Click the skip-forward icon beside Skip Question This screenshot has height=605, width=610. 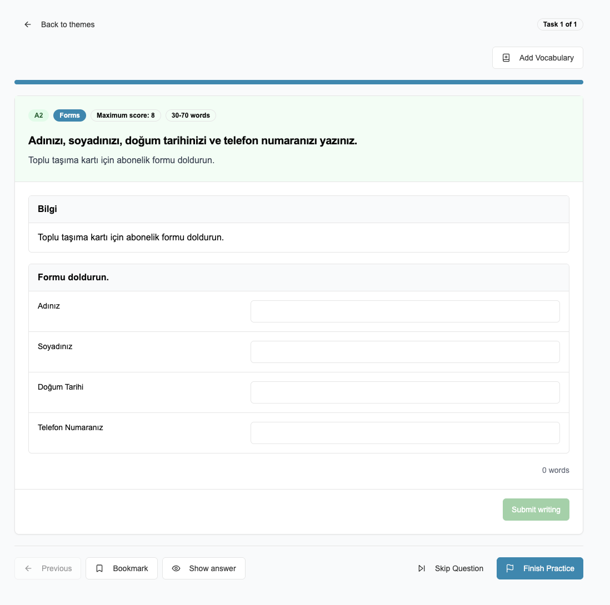point(421,568)
